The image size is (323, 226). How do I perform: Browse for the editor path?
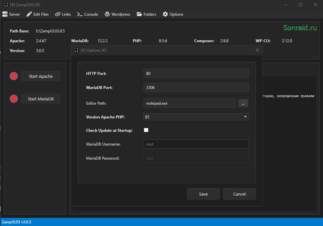[243, 103]
